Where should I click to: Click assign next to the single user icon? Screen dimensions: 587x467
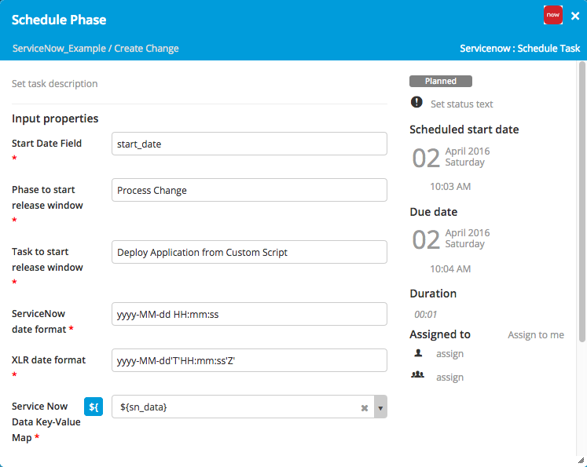coord(449,354)
